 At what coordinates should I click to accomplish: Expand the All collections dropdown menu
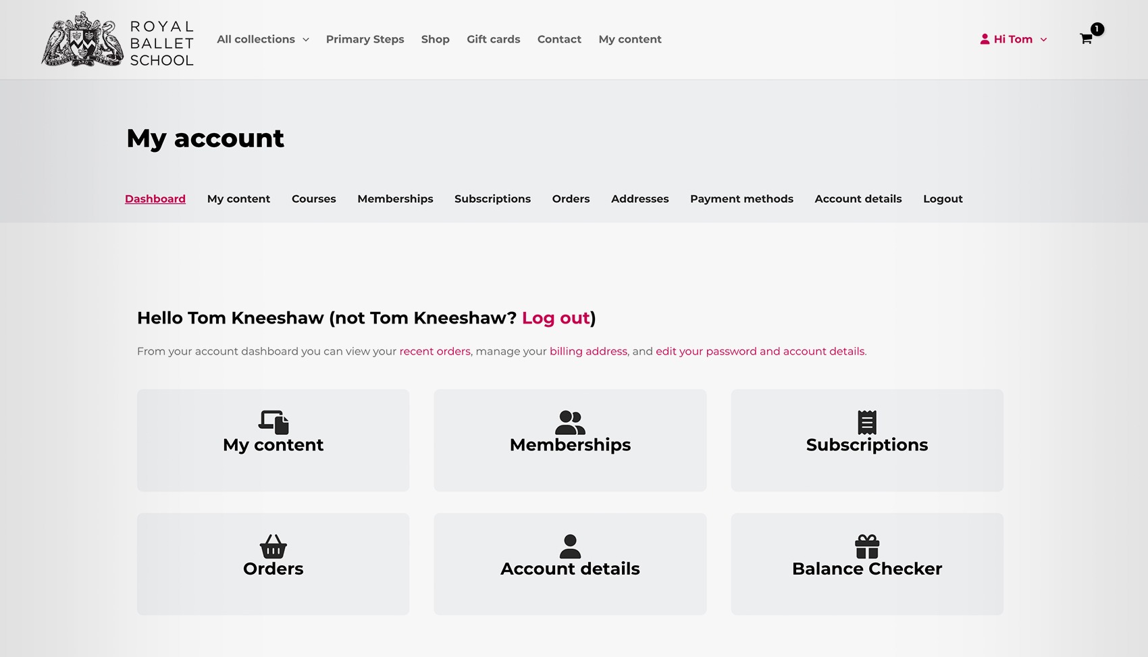(256, 39)
